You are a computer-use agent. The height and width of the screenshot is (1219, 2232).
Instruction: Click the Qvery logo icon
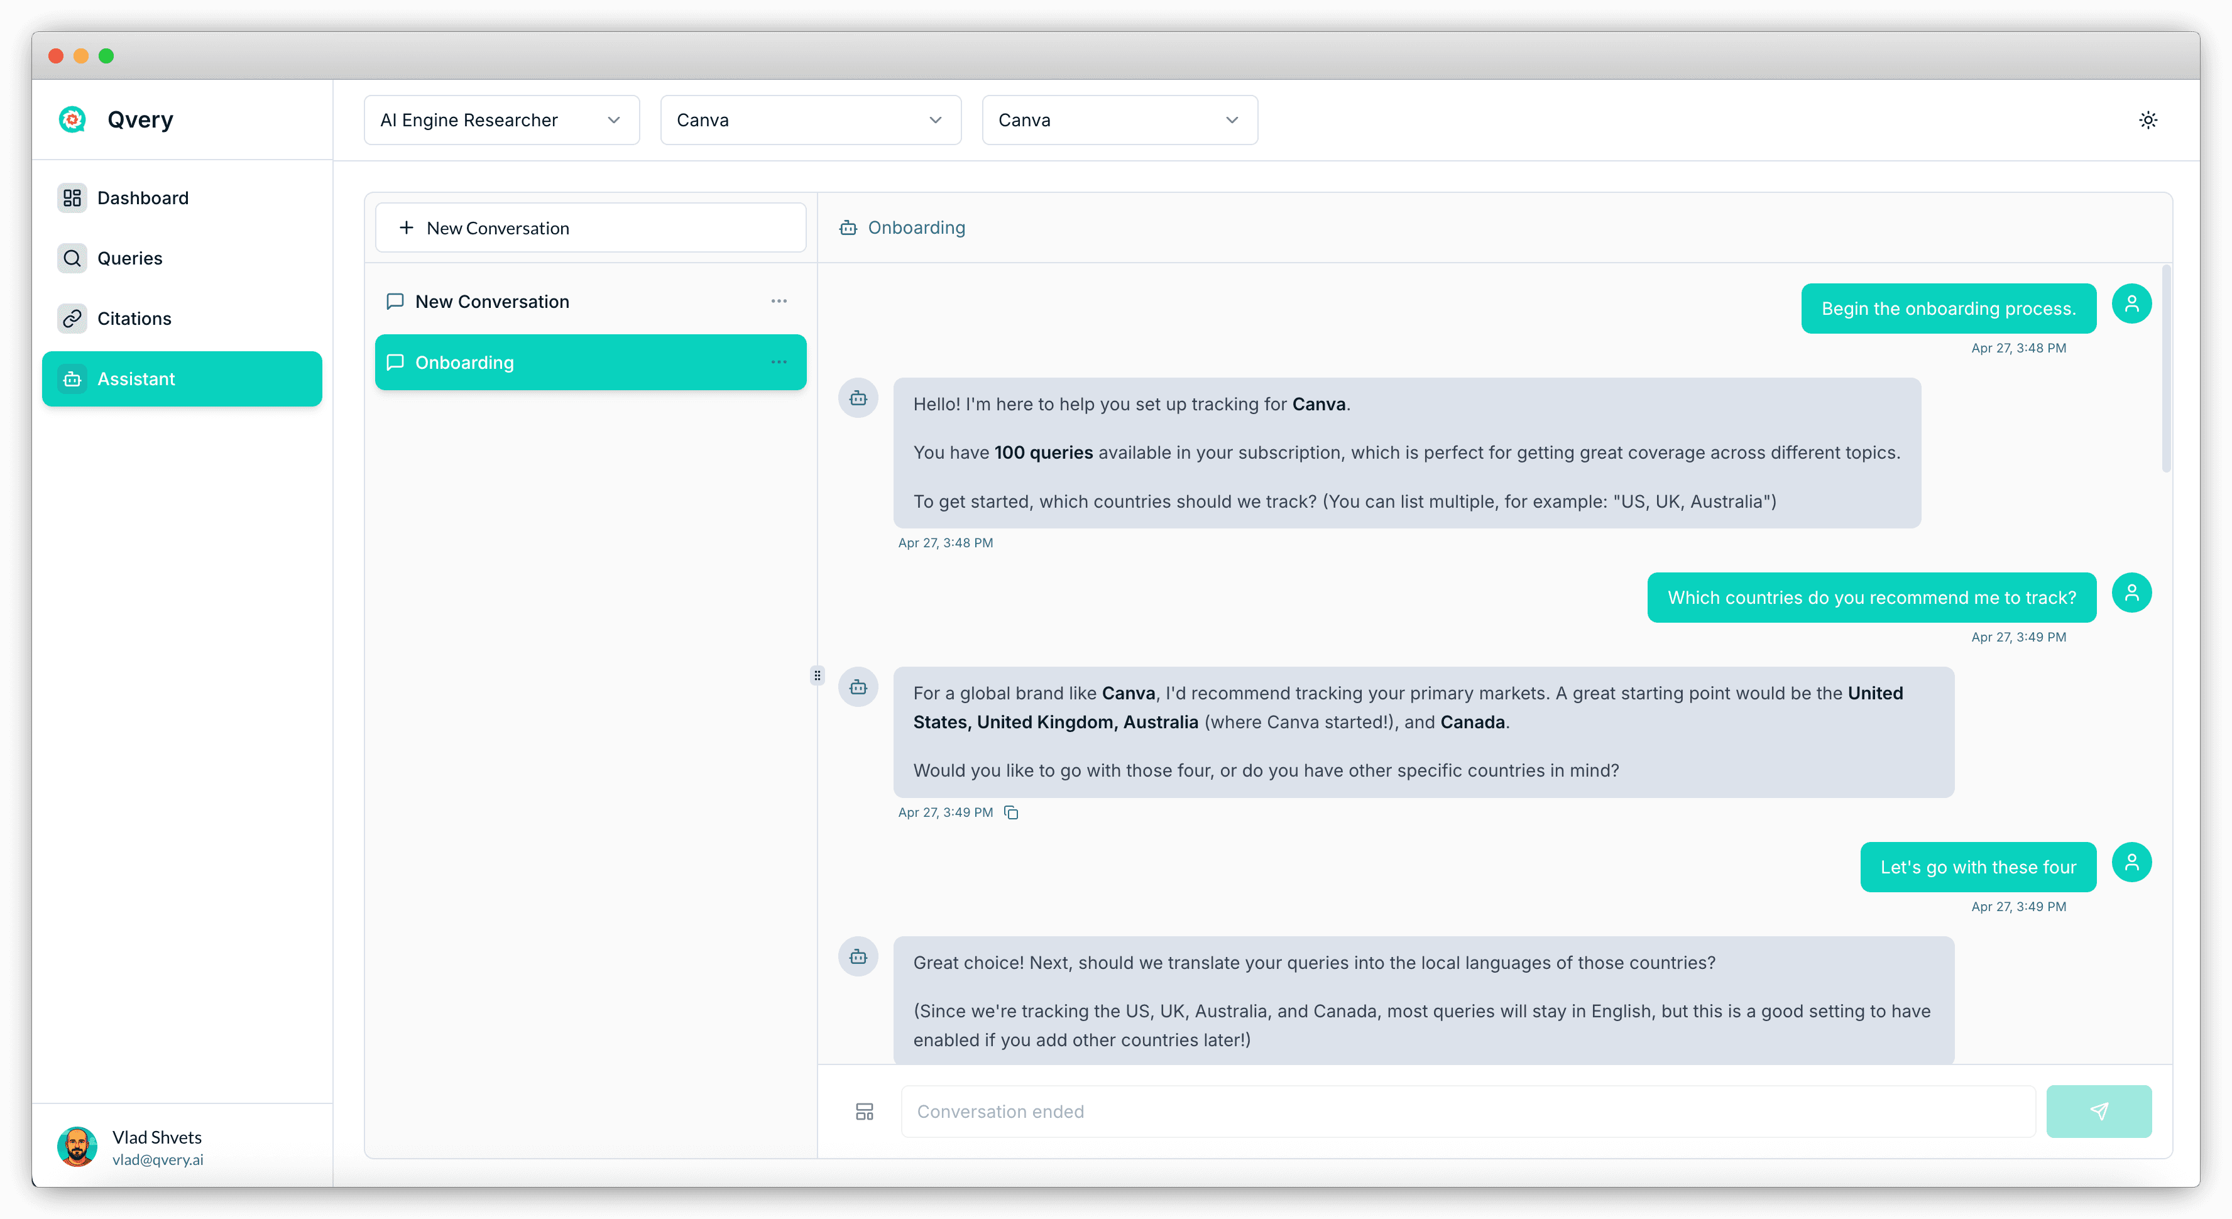click(73, 119)
